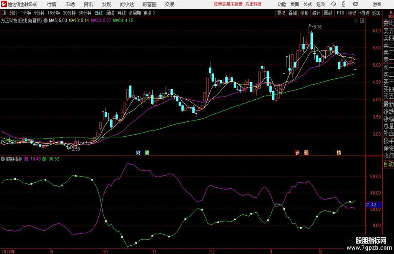The width and height of the screenshot is (394, 254).
Task: Switch to the 60分钟 period tab
Action: [85, 13]
